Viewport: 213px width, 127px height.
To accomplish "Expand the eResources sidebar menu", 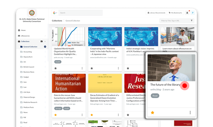I will 45,36.
